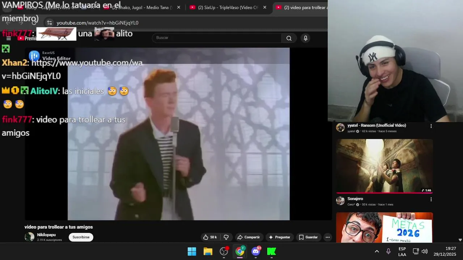Click the '2.19 K suscriptores' text
The height and width of the screenshot is (260, 463).
click(49, 240)
